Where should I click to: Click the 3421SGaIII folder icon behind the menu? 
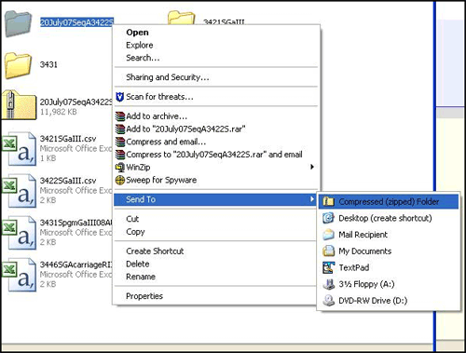(181, 18)
